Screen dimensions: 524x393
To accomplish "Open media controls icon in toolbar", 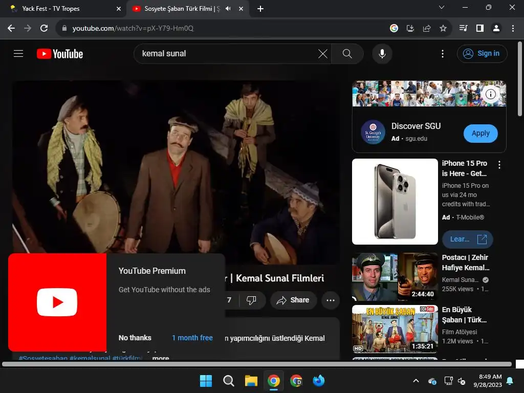I will [463, 28].
